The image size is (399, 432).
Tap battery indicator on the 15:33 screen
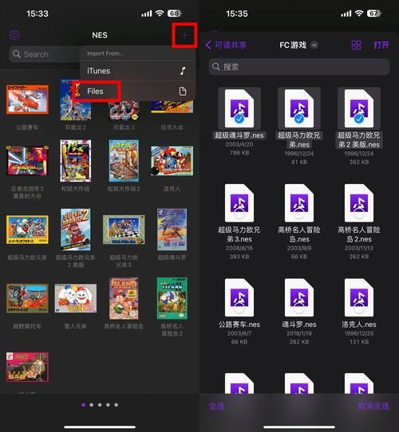[175, 14]
